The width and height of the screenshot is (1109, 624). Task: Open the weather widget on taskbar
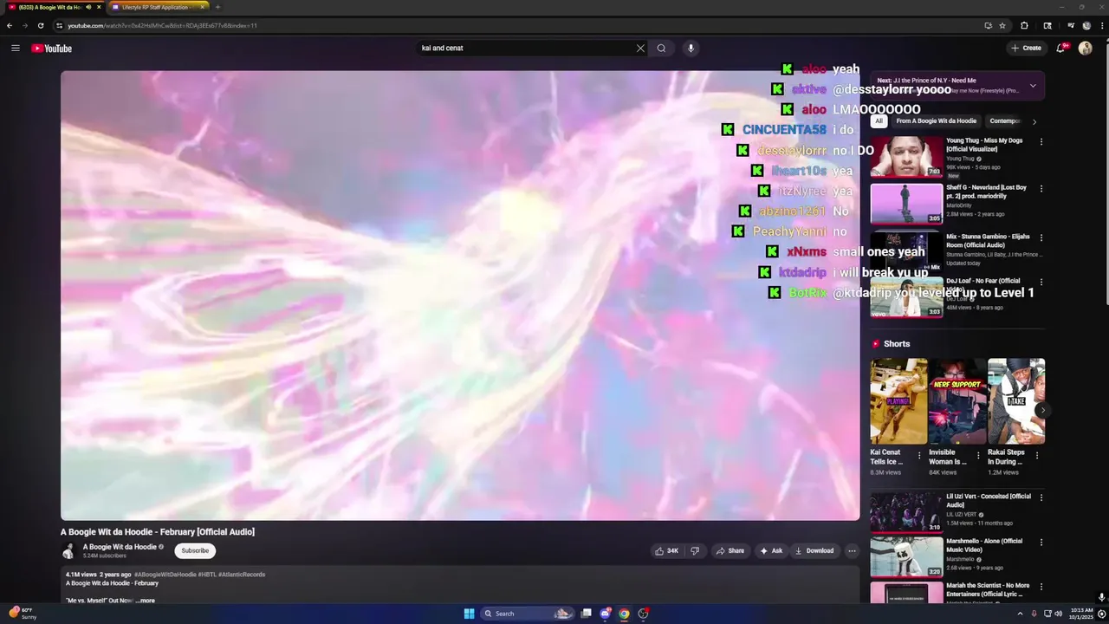pyautogui.click(x=22, y=614)
